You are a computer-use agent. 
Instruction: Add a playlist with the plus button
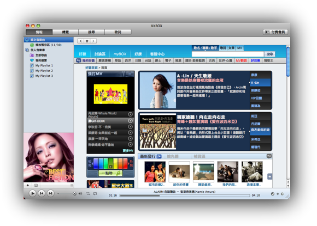[28, 185]
